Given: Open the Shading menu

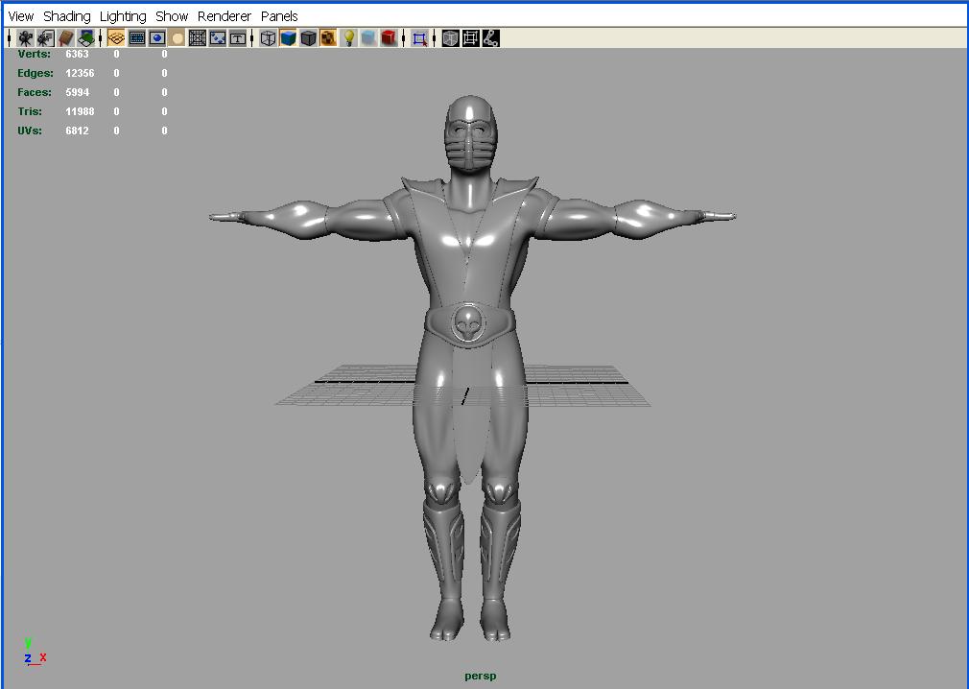Looking at the screenshot, I should tap(67, 16).
